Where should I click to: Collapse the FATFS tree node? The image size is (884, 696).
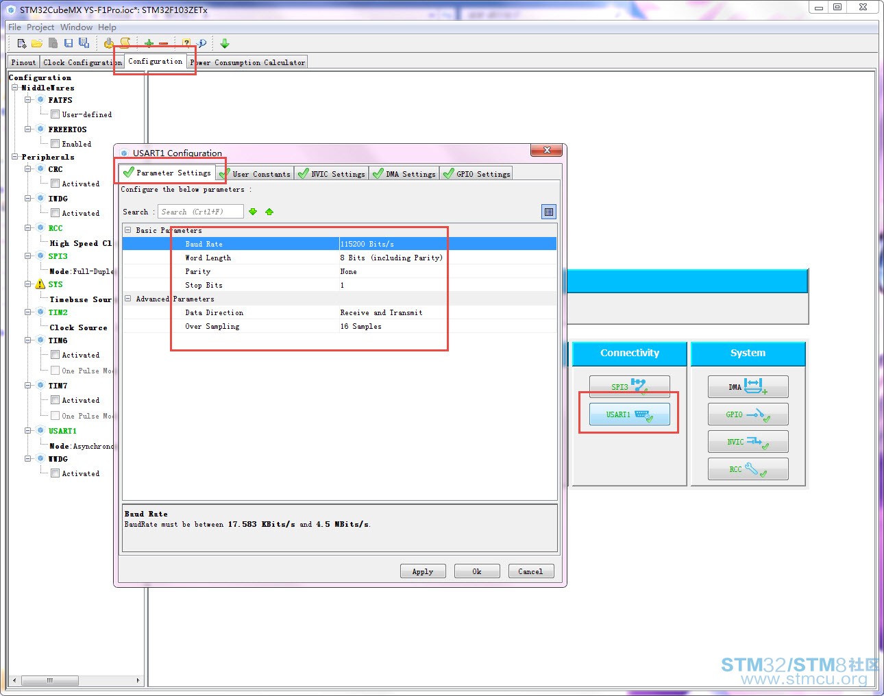[28, 99]
